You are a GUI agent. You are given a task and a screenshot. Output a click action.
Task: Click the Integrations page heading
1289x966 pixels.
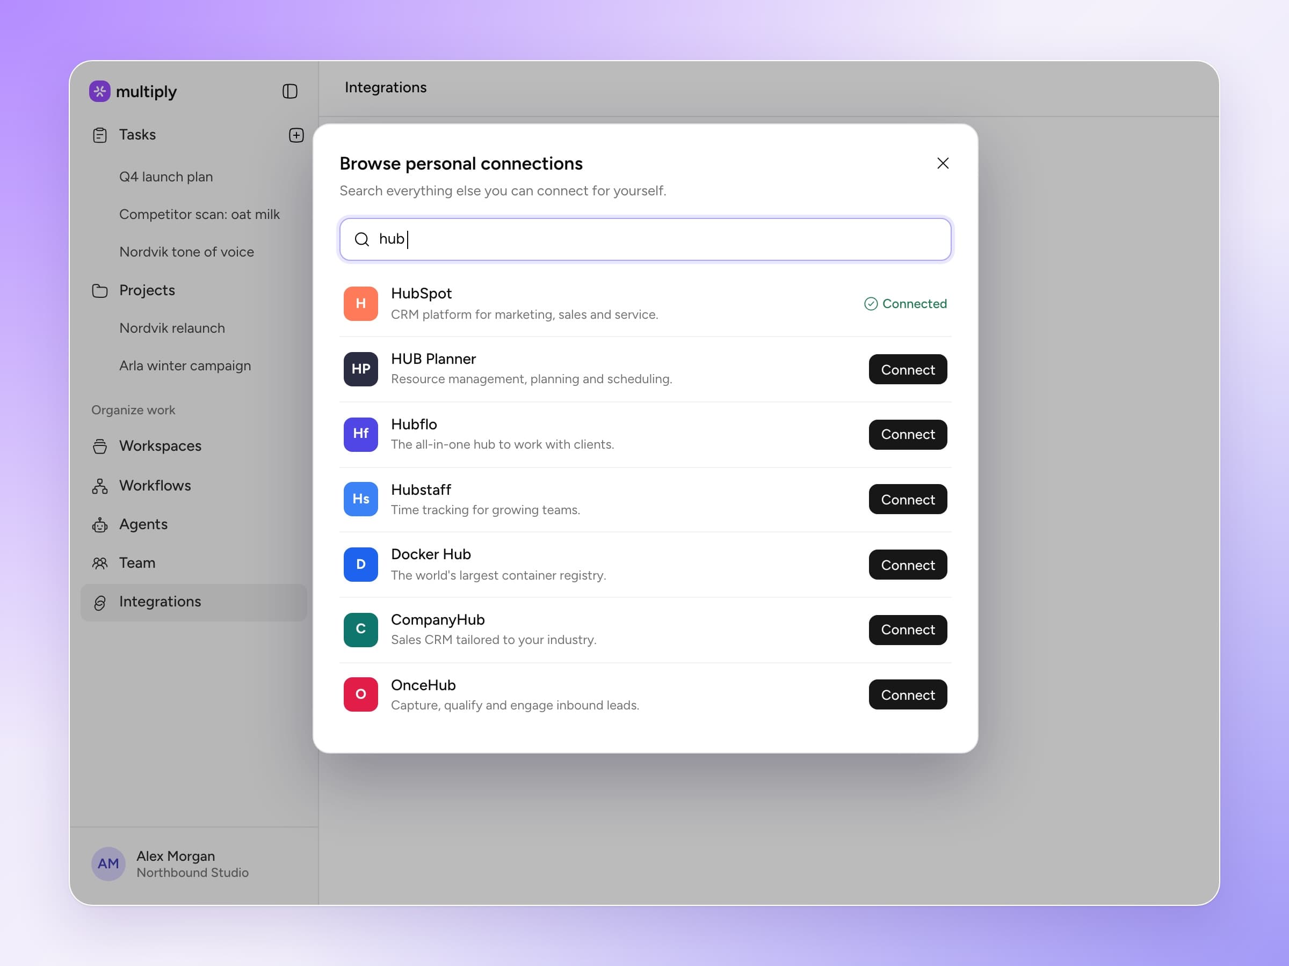386,87
